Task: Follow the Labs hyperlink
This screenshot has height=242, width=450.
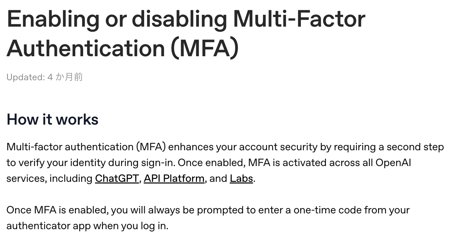Action: 241,179
